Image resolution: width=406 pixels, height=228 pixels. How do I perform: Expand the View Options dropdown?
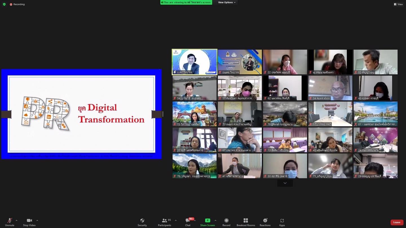point(227,3)
